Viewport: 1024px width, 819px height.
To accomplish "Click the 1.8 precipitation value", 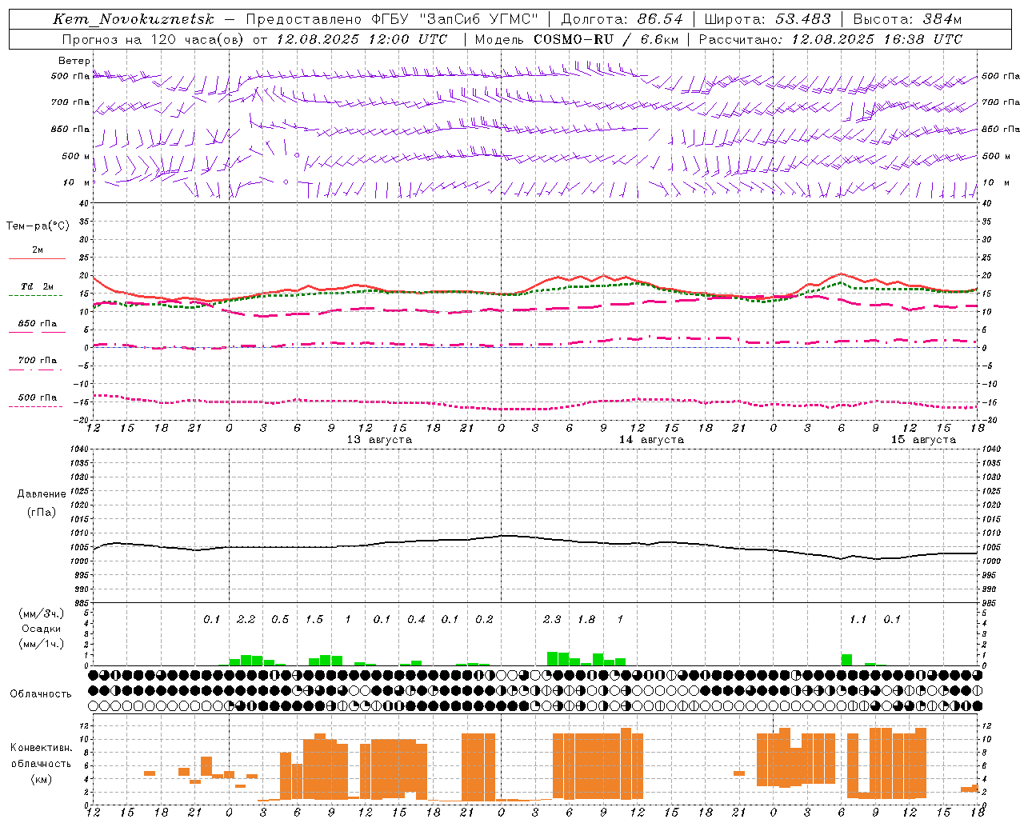I will (x=586, y=620).
